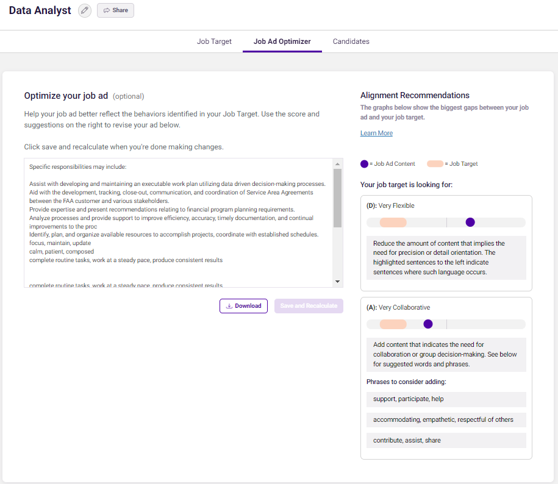Viewport: 558px width, 484px height.
Task: Click the job ad scrollbar thumb
Action: pyautogui.click(x=337, y=198)
